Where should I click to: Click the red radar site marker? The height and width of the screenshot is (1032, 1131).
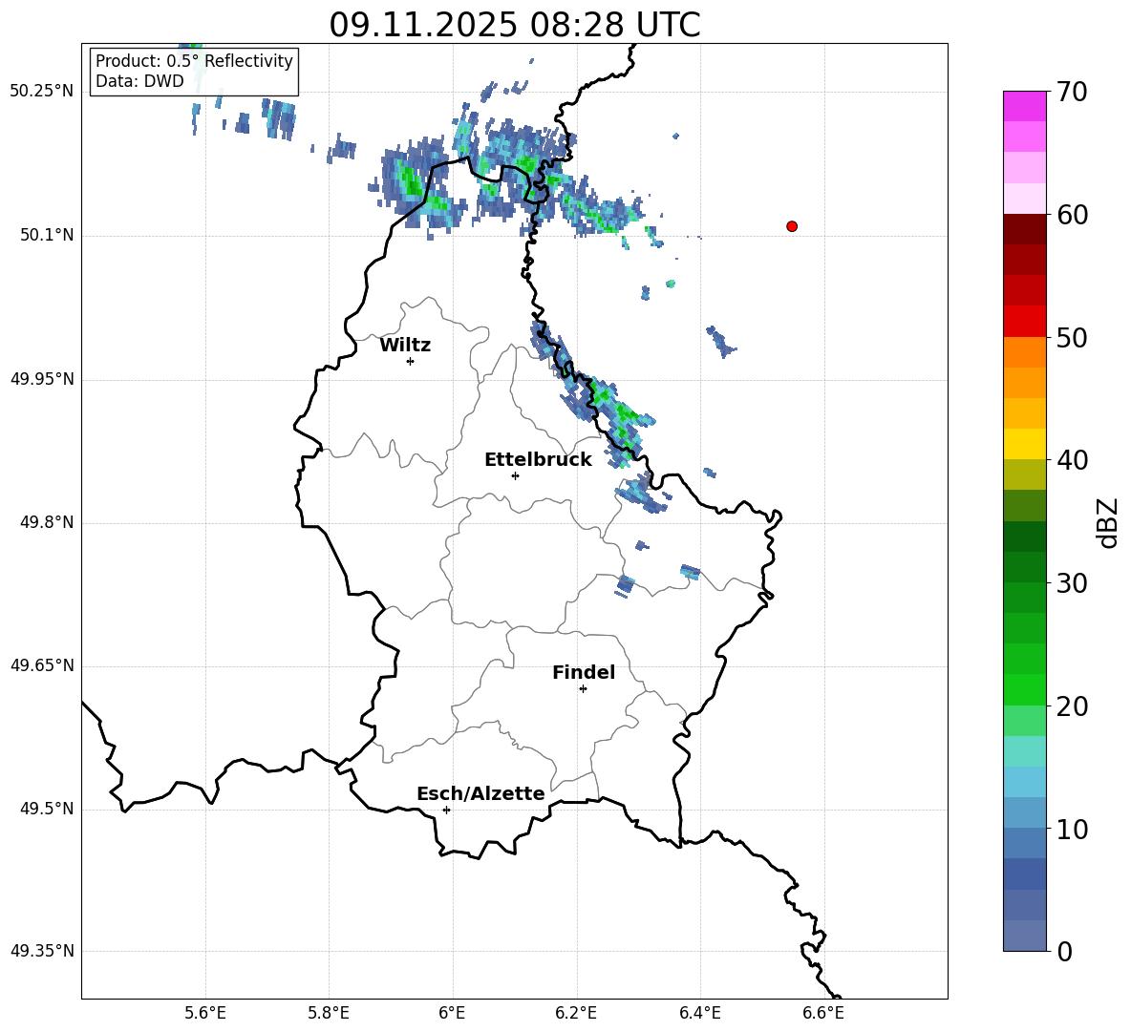point(792,226)
